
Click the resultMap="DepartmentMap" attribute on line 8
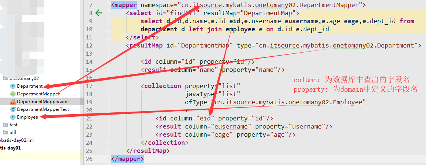[x=249, y=13]
